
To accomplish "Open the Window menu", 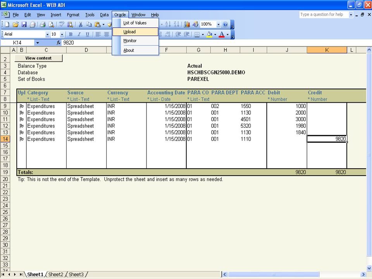I will (x=138, y=15).
